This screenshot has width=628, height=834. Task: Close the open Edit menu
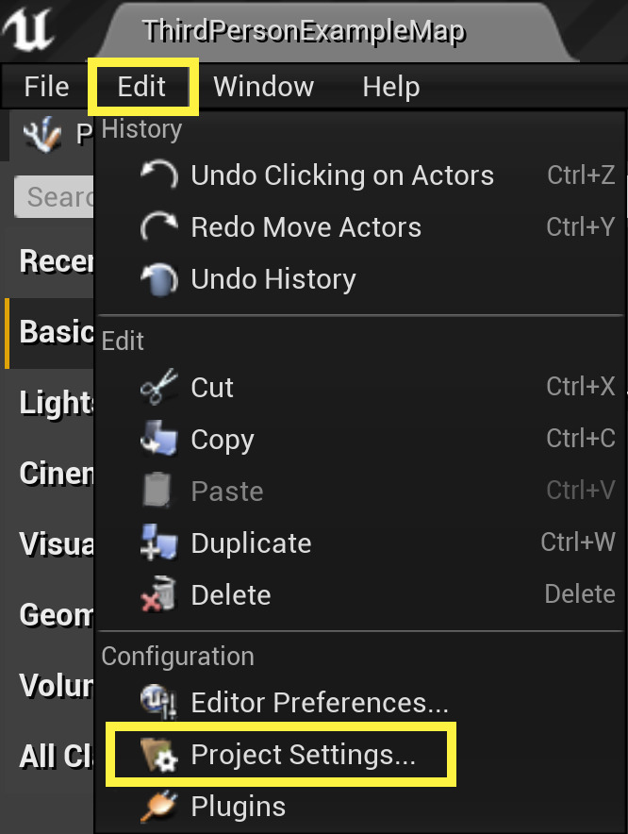click(x=142, y=87)
